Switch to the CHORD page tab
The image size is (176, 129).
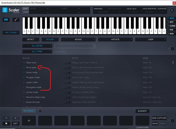click(x=172, y=26)
